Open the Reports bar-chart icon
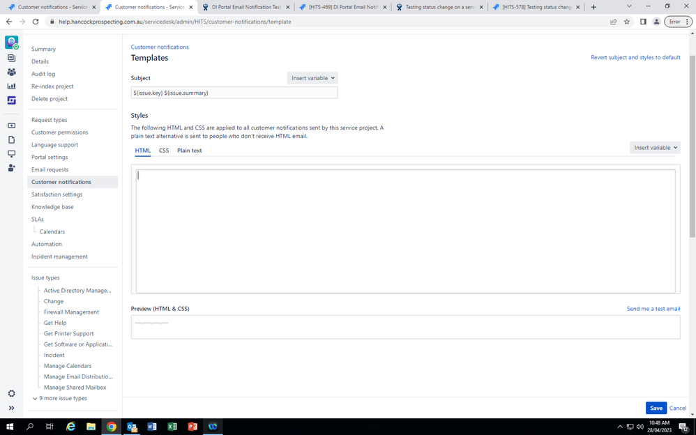Screen dimensions: 696x435 click(11, 86)
